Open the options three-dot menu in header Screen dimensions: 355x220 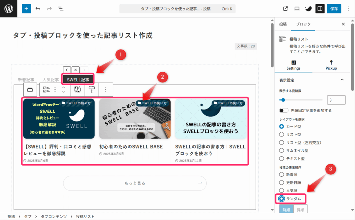pos(348,9)
